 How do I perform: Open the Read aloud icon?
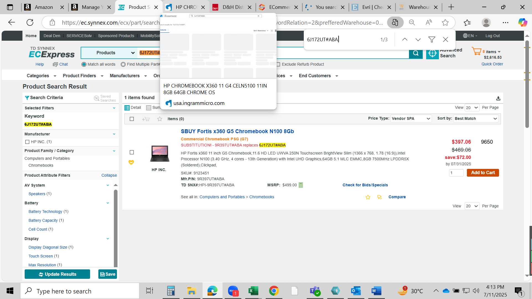tap(429, 22)
